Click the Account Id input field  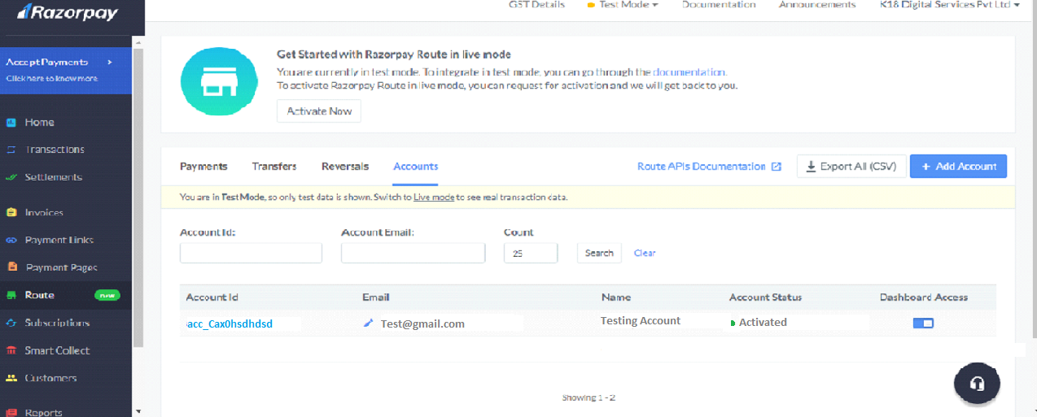point(251,254)
